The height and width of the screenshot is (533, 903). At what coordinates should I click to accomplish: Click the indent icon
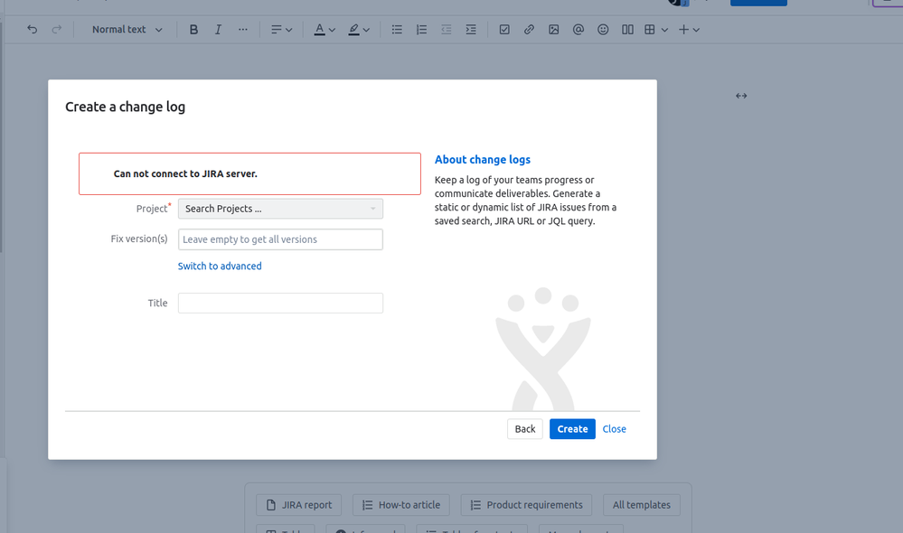click(x=471, y=29)
